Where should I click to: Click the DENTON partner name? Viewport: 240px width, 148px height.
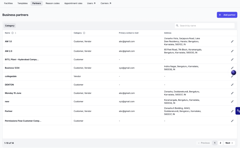tap(9, 85)
